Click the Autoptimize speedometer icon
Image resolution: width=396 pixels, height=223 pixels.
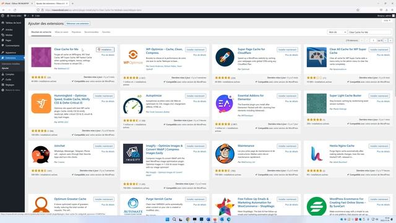133,103
